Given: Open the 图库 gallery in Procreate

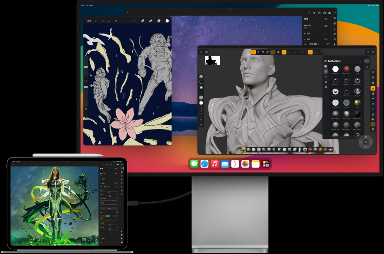Looking at the screenshot, I should (x=89, y=21).
